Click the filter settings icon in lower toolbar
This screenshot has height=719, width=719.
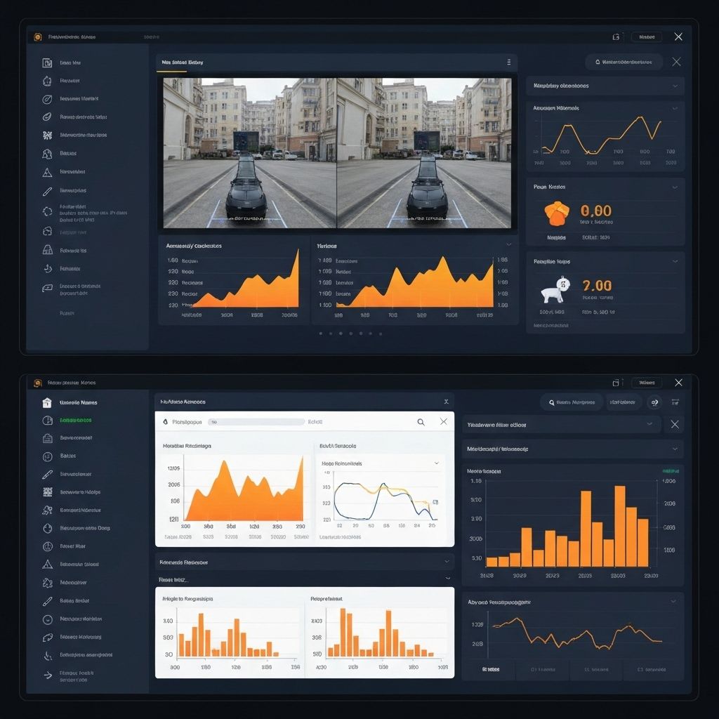click(x=675, y=402)
